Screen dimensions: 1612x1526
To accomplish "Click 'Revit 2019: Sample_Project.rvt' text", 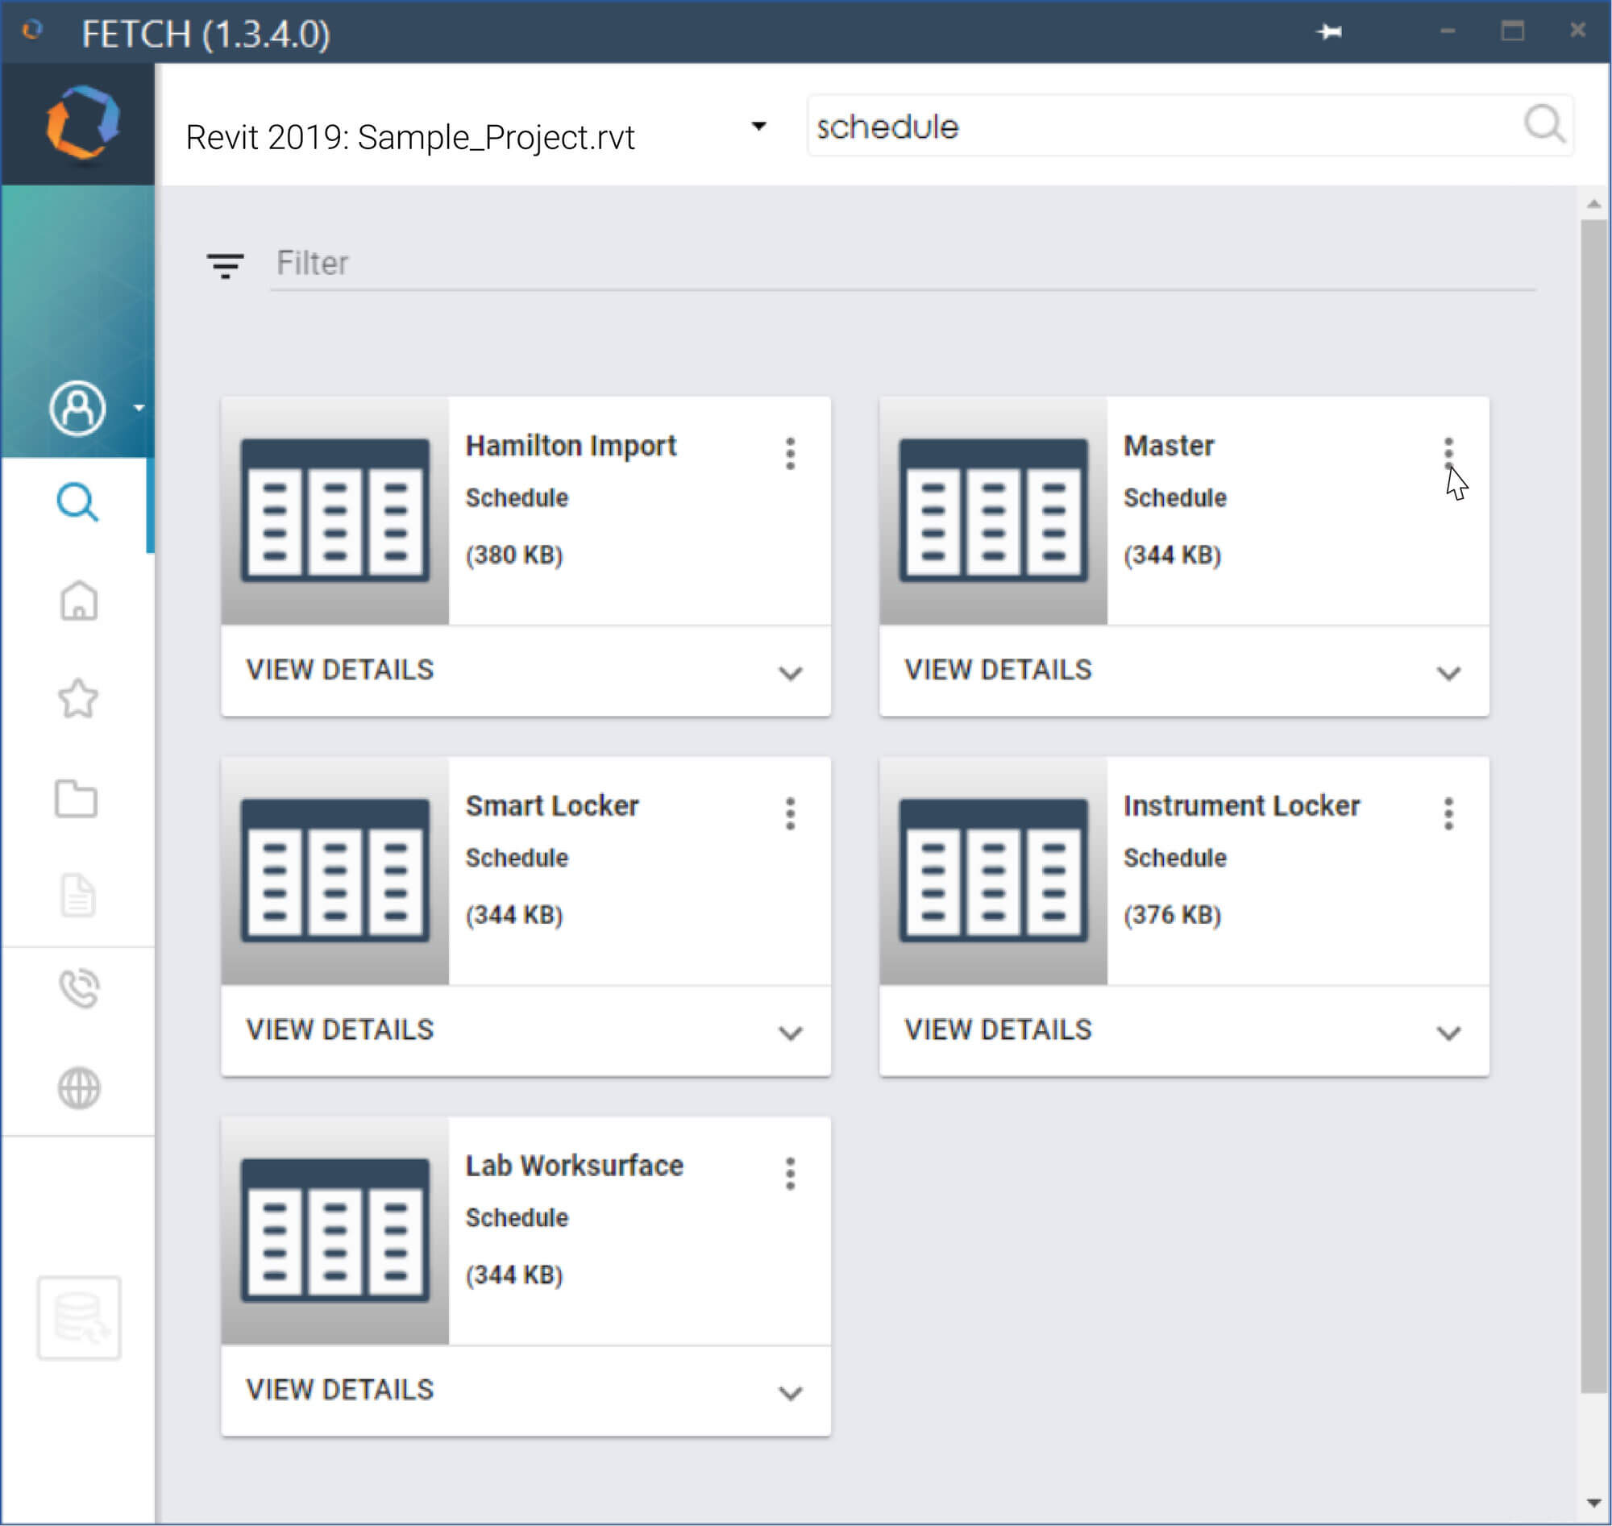I will [410, 137].
